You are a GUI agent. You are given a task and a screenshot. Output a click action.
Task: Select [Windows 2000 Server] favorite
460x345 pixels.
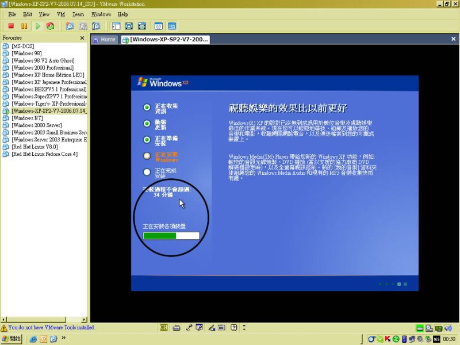coord(37,125)
